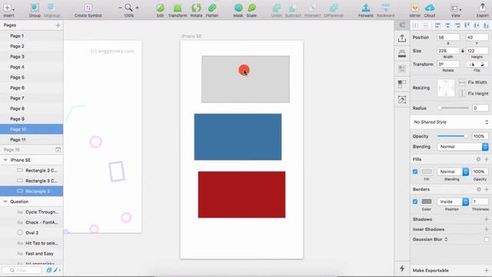The width and height of the screenshot is (492, 277).
Task: Click the Difference boolean operation
Action: click(x=334, y=8)
